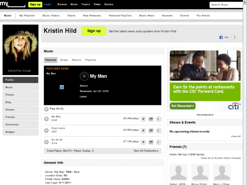Play the Open eyes track
The image size is (247, 185).
[46, 130]
